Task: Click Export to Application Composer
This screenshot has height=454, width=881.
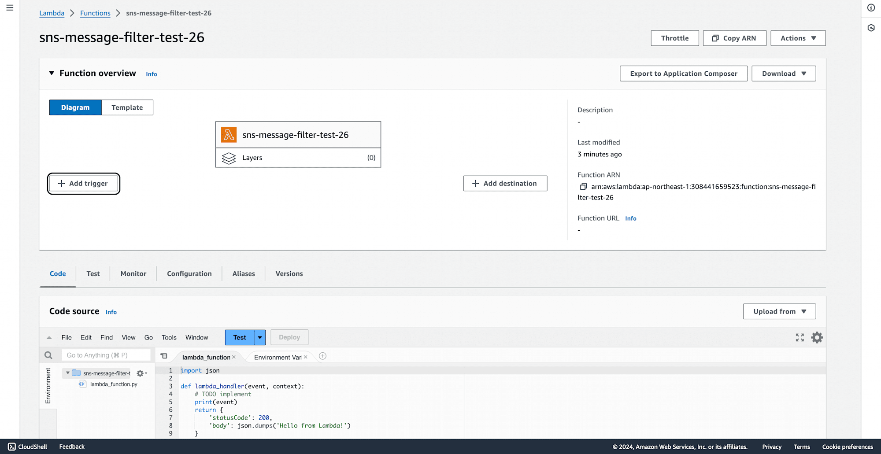Action: (684, 74)
